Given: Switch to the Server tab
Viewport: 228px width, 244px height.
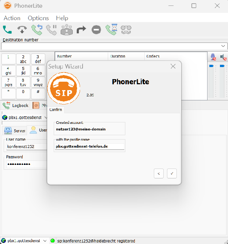Looking at the screenshot, I should point(15,130).
